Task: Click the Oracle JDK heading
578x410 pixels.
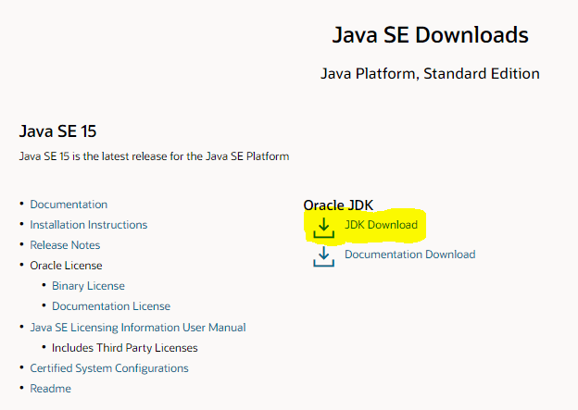Action: coord(338,205)
